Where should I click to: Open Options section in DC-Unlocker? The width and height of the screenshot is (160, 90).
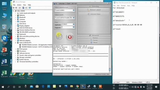point(94,38)
